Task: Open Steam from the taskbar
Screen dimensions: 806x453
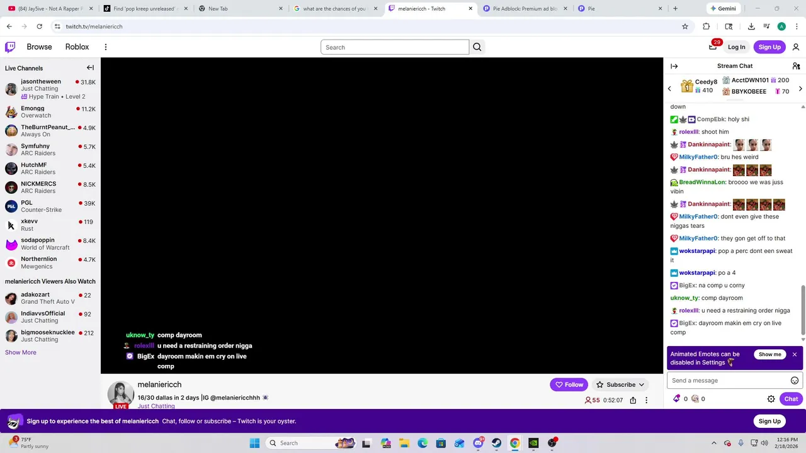Action: pos(496,443)
